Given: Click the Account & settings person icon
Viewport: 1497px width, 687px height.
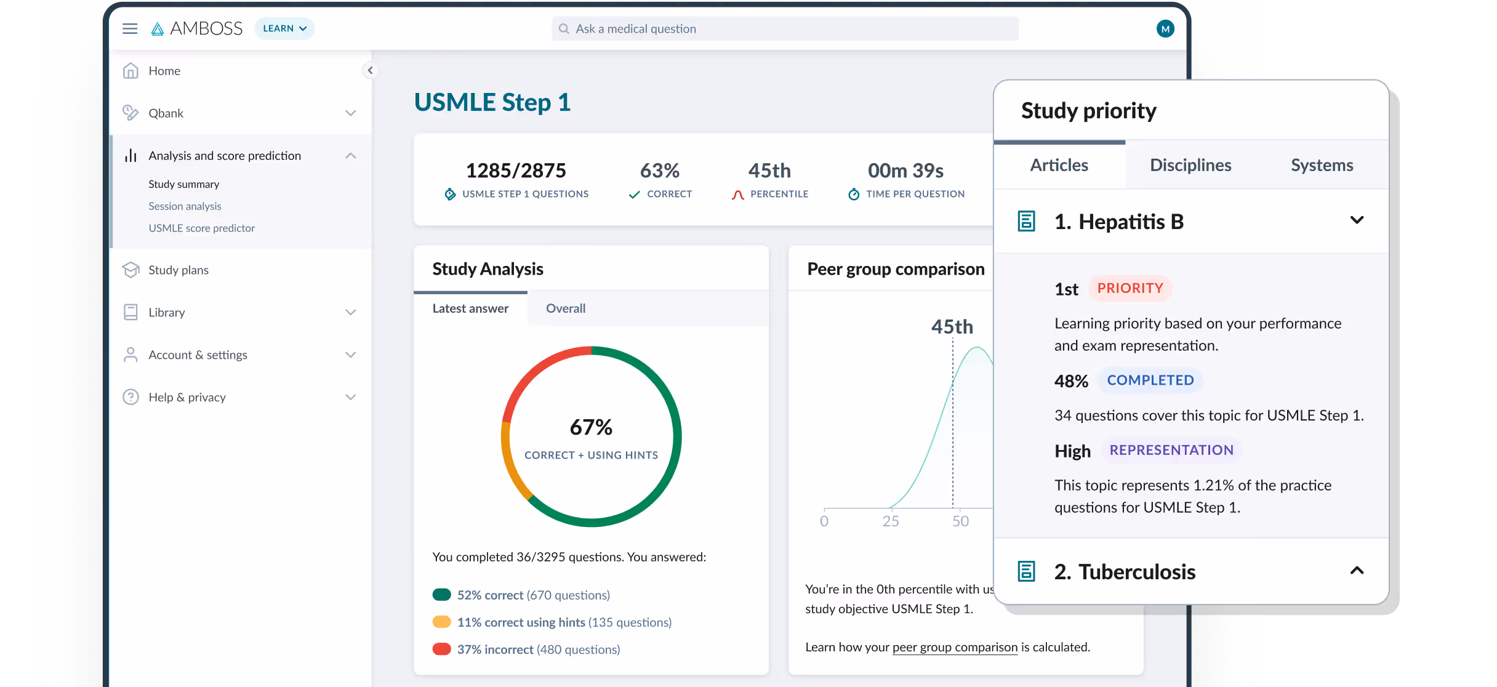Looking at the screenshot, I should (130, 355).
